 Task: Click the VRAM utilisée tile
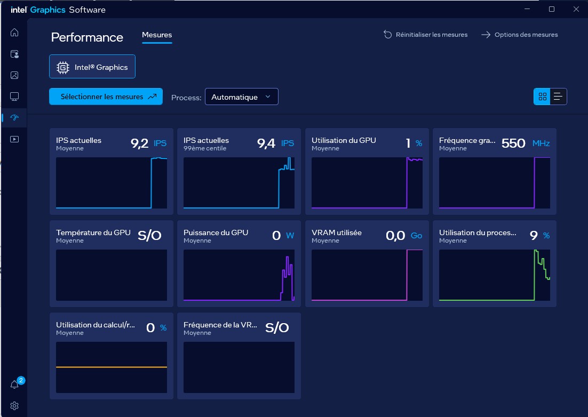click(x=367, y=263)
